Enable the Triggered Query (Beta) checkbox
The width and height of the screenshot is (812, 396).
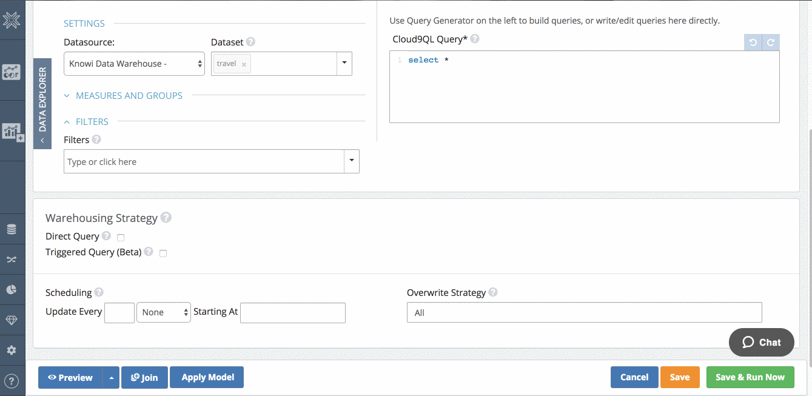click(x=163, y=253)
